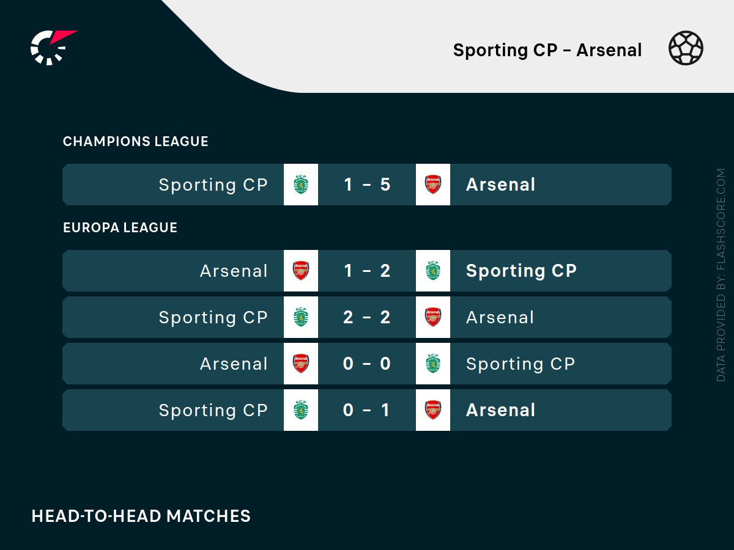Click the Champions League section heading
The height and width of the screenshot is (550, 734).
(136, 142)
